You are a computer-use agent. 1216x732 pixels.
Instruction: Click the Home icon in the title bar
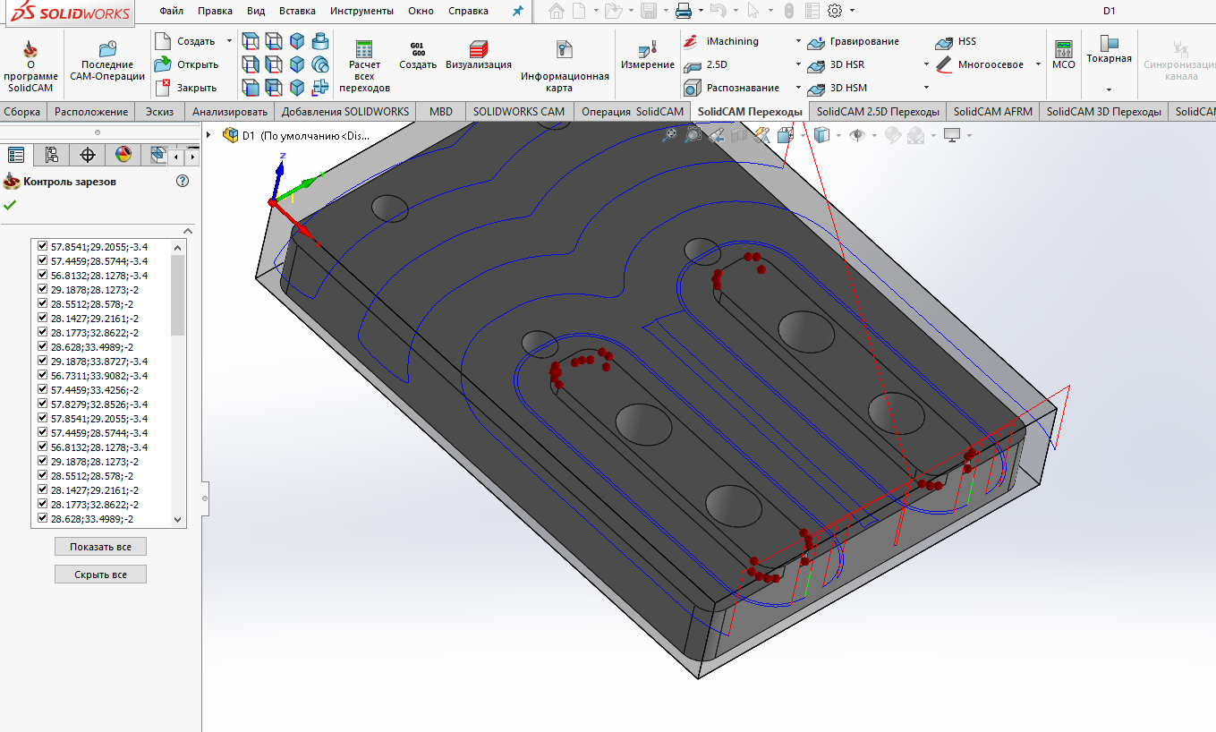pyautogui.click(x=556, y=11)
